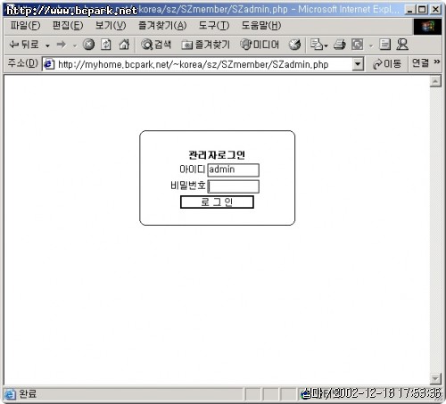Click the scrollbar down arrow

coord(435,378)
